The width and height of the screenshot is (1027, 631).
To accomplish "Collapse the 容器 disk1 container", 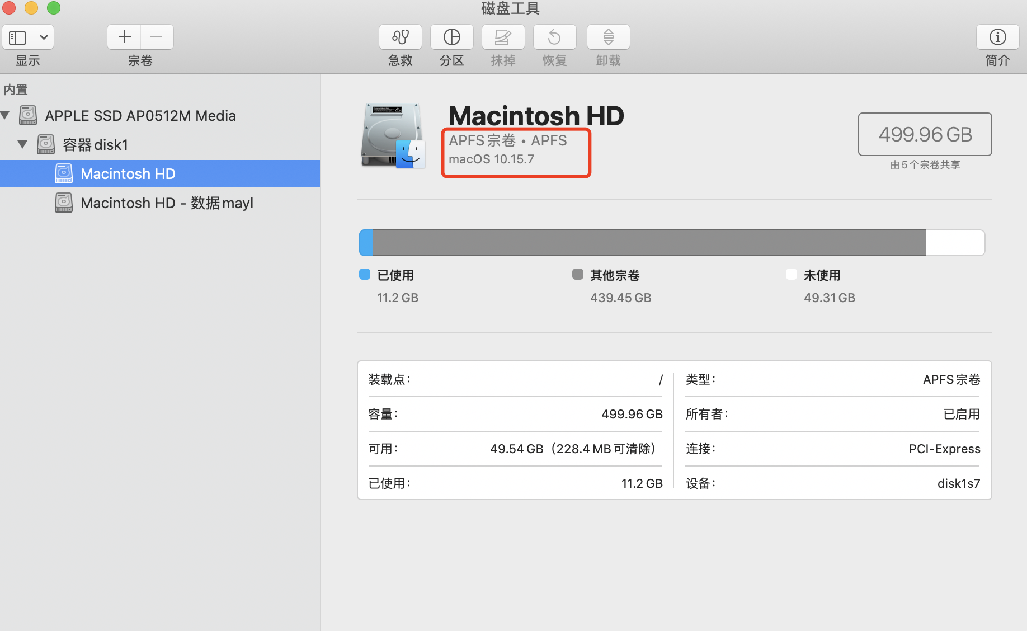I will point(22,144).
